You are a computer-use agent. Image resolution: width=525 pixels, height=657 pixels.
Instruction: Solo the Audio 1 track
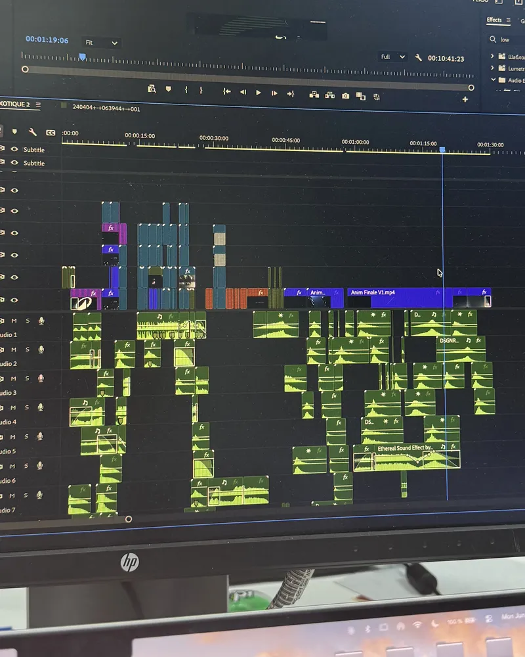pyautogui.click(x=28, y=321)
